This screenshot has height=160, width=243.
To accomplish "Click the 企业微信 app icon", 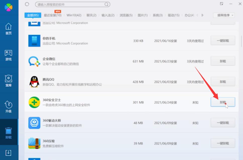I will (34, 61).
